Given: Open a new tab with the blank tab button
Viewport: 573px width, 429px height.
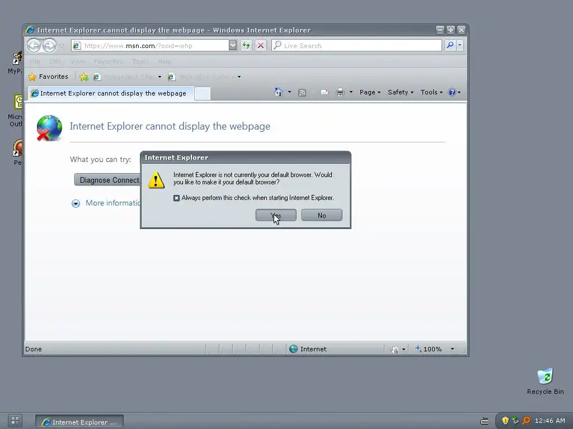Looking at the screenshot, I should click(x=203, y=94).
